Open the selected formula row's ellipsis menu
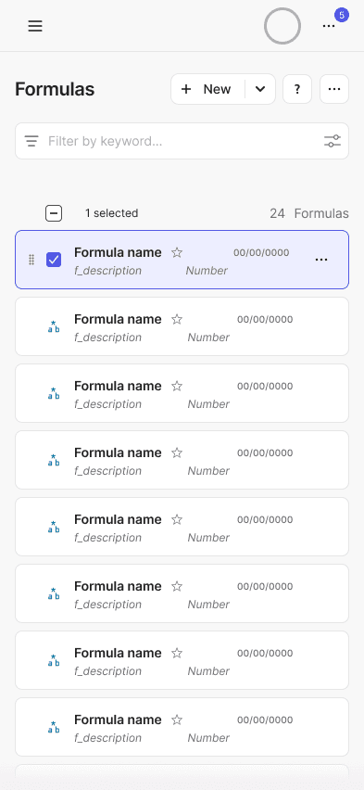Image resolution: width=364 pixels, height=790 pixels. pyautogui.click(x=321, y=260)
